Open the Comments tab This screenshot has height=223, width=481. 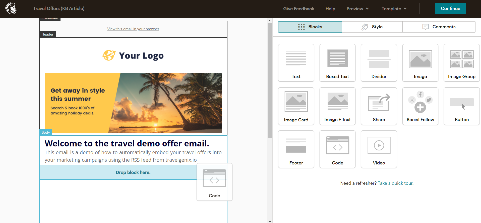coord(439,27)
